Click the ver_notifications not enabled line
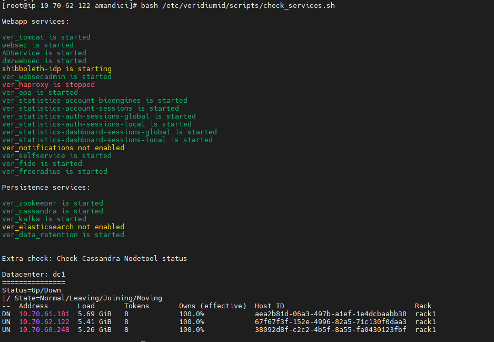Viewport: 494px width, 342px height. tap(63, 148)
